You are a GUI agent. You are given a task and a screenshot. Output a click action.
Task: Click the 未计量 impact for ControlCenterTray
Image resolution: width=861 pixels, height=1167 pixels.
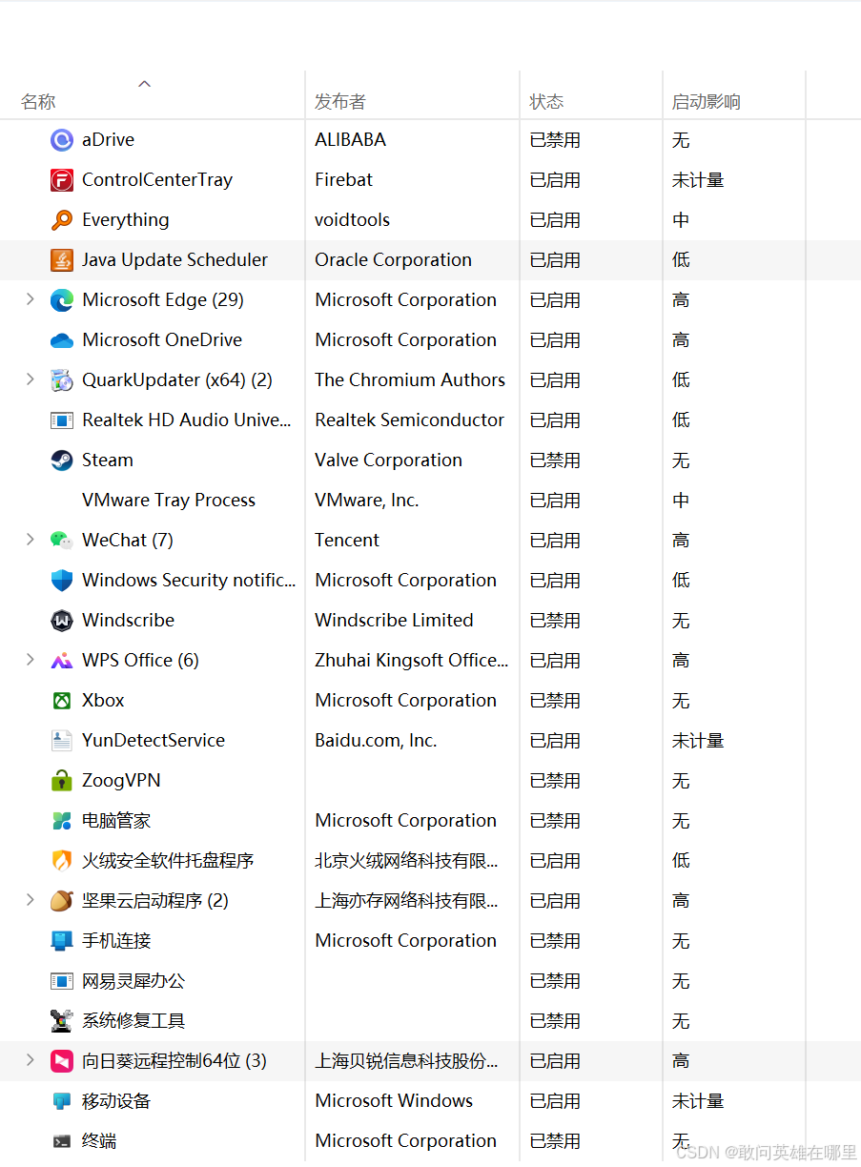(x=698, y=180)
